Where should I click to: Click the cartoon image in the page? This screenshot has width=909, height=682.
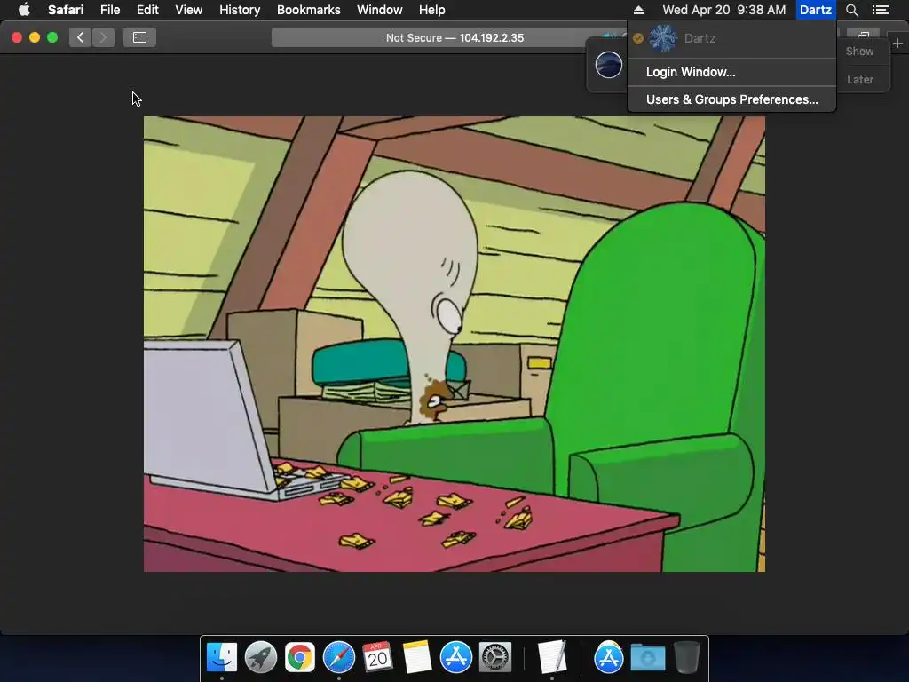point(454,344)
